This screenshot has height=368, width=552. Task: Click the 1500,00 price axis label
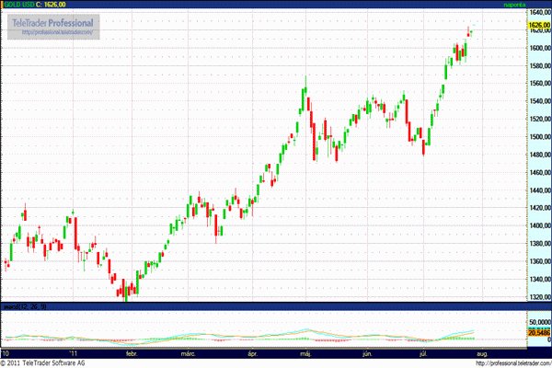coord(538,137)
